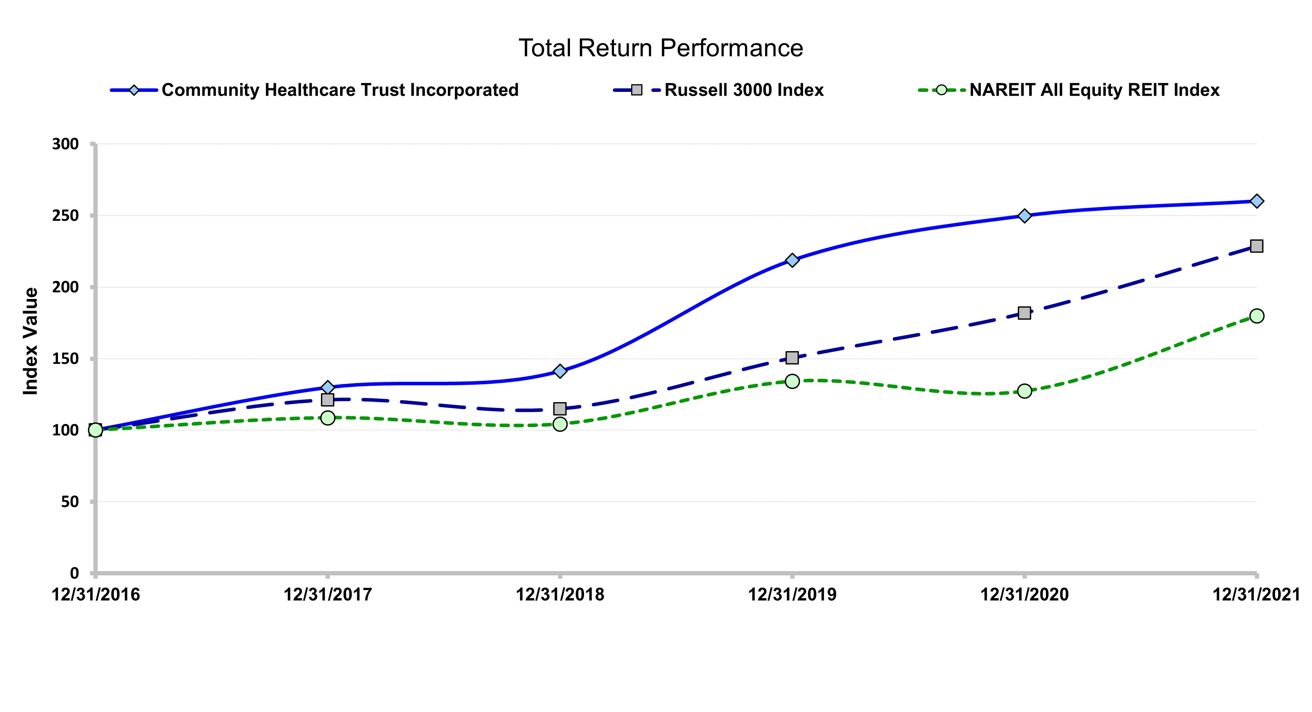Select the Total Return Performance title

coord(661,48)
